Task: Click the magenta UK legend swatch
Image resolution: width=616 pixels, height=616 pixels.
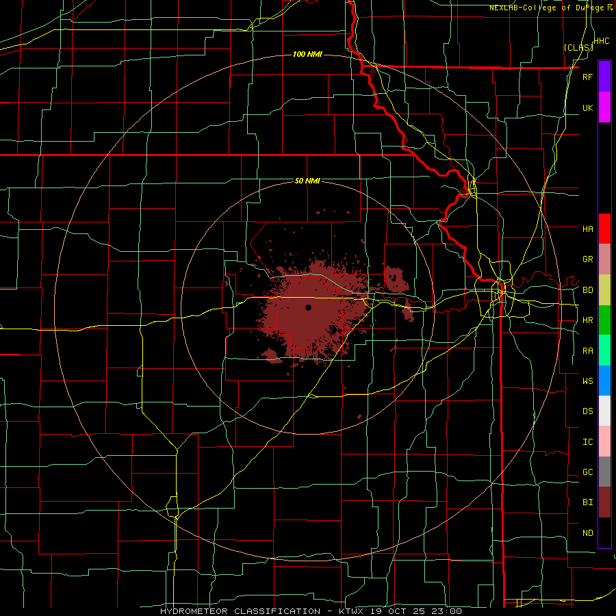Action: point(604,107)
